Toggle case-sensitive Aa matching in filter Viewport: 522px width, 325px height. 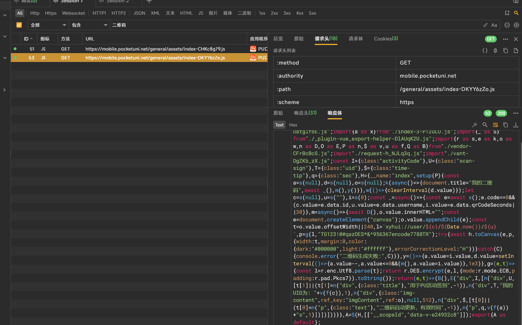tap(494, 25)
